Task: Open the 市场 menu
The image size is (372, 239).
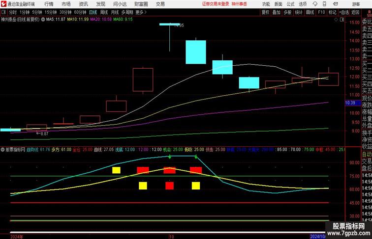Action: tap(66, 4)
